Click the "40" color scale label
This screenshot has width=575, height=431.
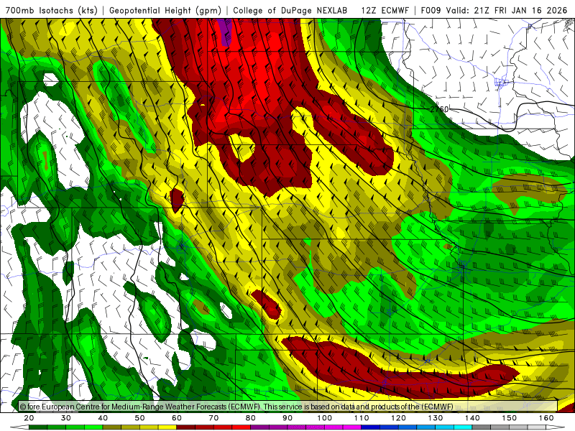coord(103,418)
